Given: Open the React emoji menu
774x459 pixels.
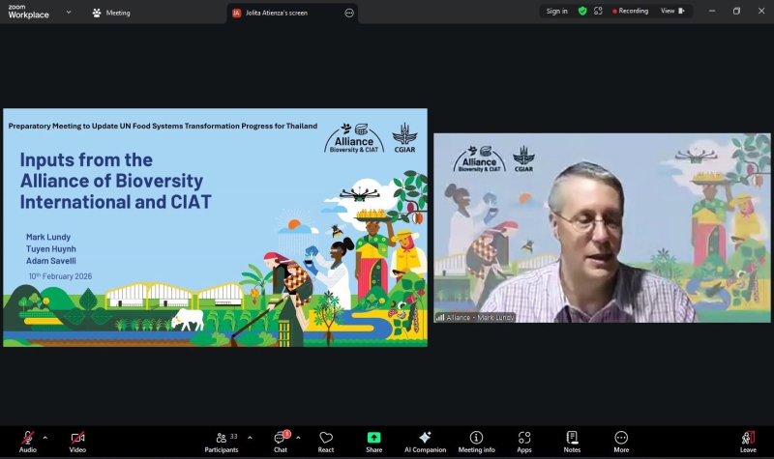Looking at the screenshot, I should click(326, 439).
